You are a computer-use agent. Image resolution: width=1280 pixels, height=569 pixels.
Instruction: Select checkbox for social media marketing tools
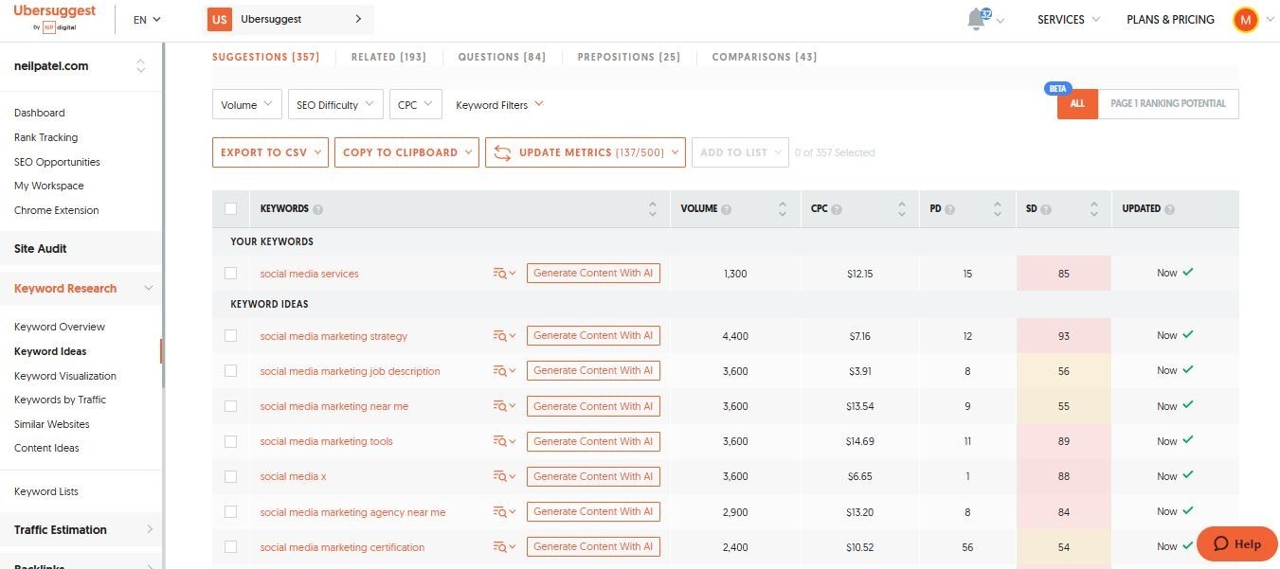[x=230, y=441]
